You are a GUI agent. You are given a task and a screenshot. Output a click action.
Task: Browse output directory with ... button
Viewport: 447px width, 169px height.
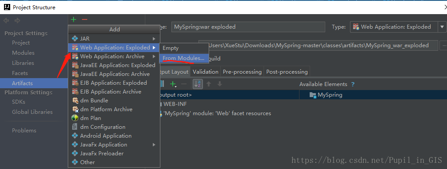point(443,45)
